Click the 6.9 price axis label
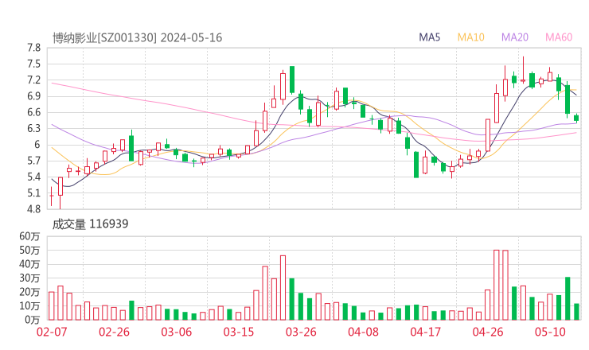 click(33, 96)
